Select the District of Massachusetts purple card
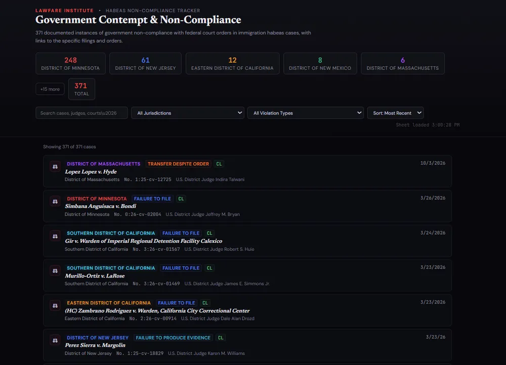Screen dimensions: 506x365 pyautogui.click(x=402, y=63)
